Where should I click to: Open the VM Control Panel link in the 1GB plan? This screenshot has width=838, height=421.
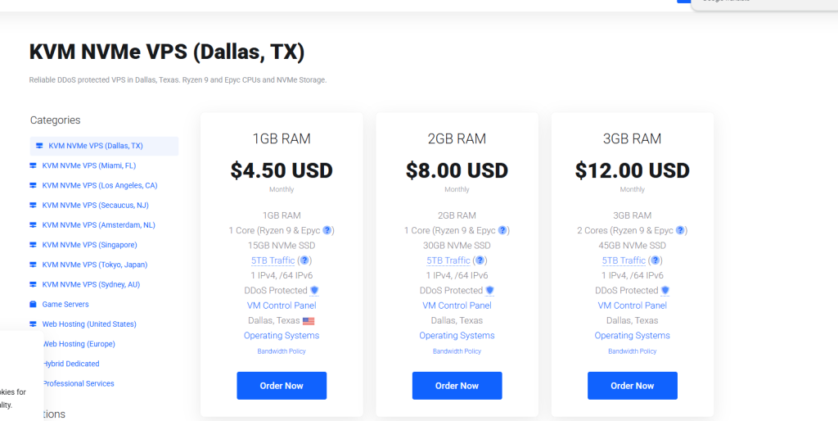tap(282, 306)
